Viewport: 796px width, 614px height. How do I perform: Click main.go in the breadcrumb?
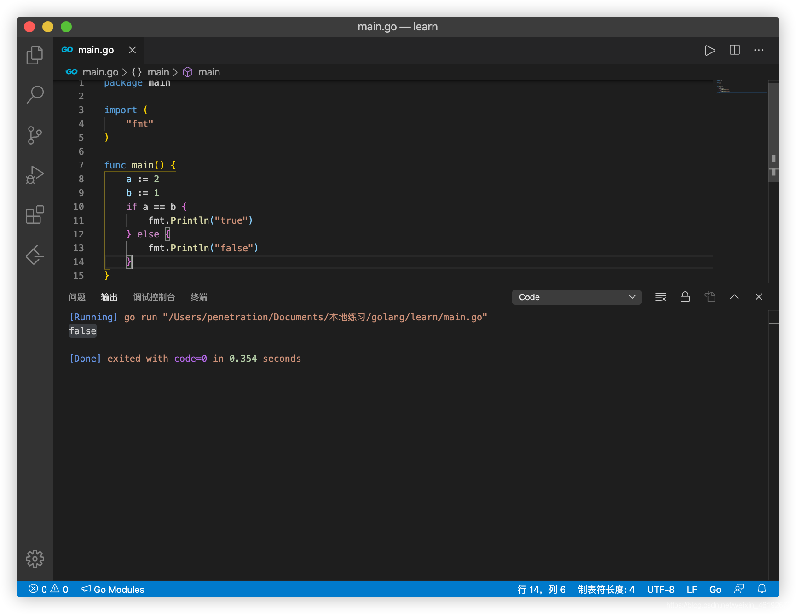click(100, 72)
